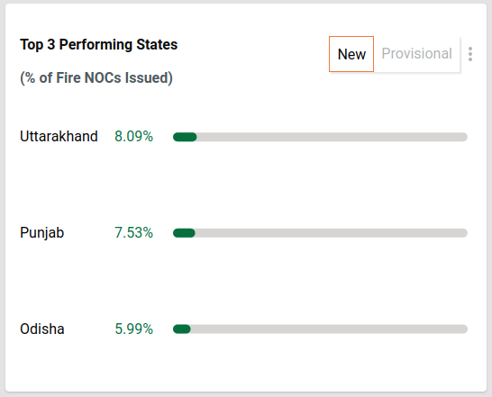
Task: Click the 5.99% percentage value
Action: (x=133, y=329)
